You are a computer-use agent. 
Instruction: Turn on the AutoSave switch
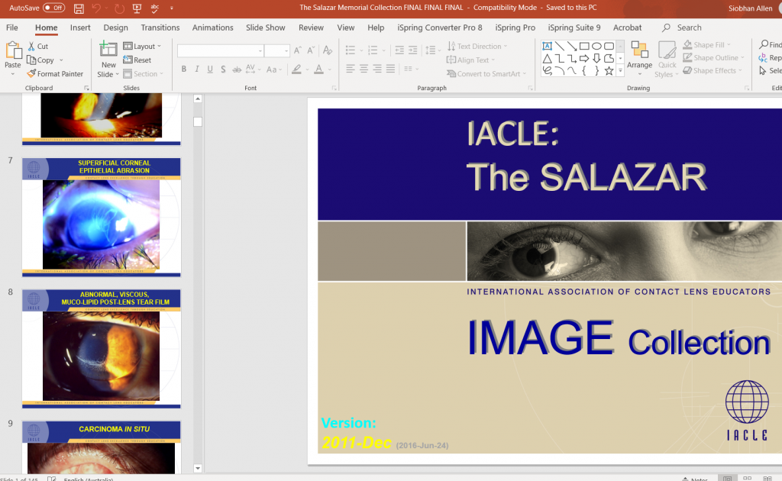pyautogui.click(x=54, y=8)
